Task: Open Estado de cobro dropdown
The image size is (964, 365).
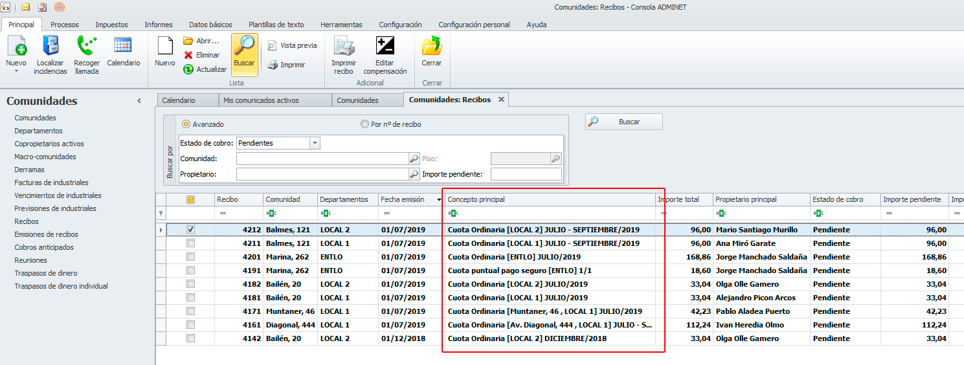Action: [315, 143]
